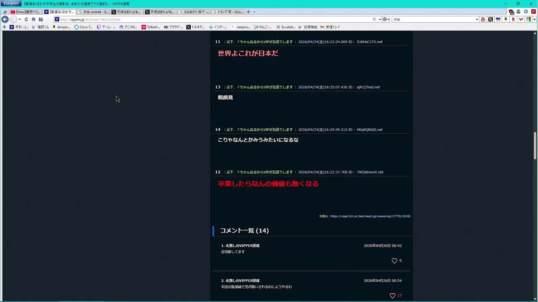Click the bookmark panel icon next to home
Image resolution: width=538 pixels, height=302 pixels.
tap(41, 19)
